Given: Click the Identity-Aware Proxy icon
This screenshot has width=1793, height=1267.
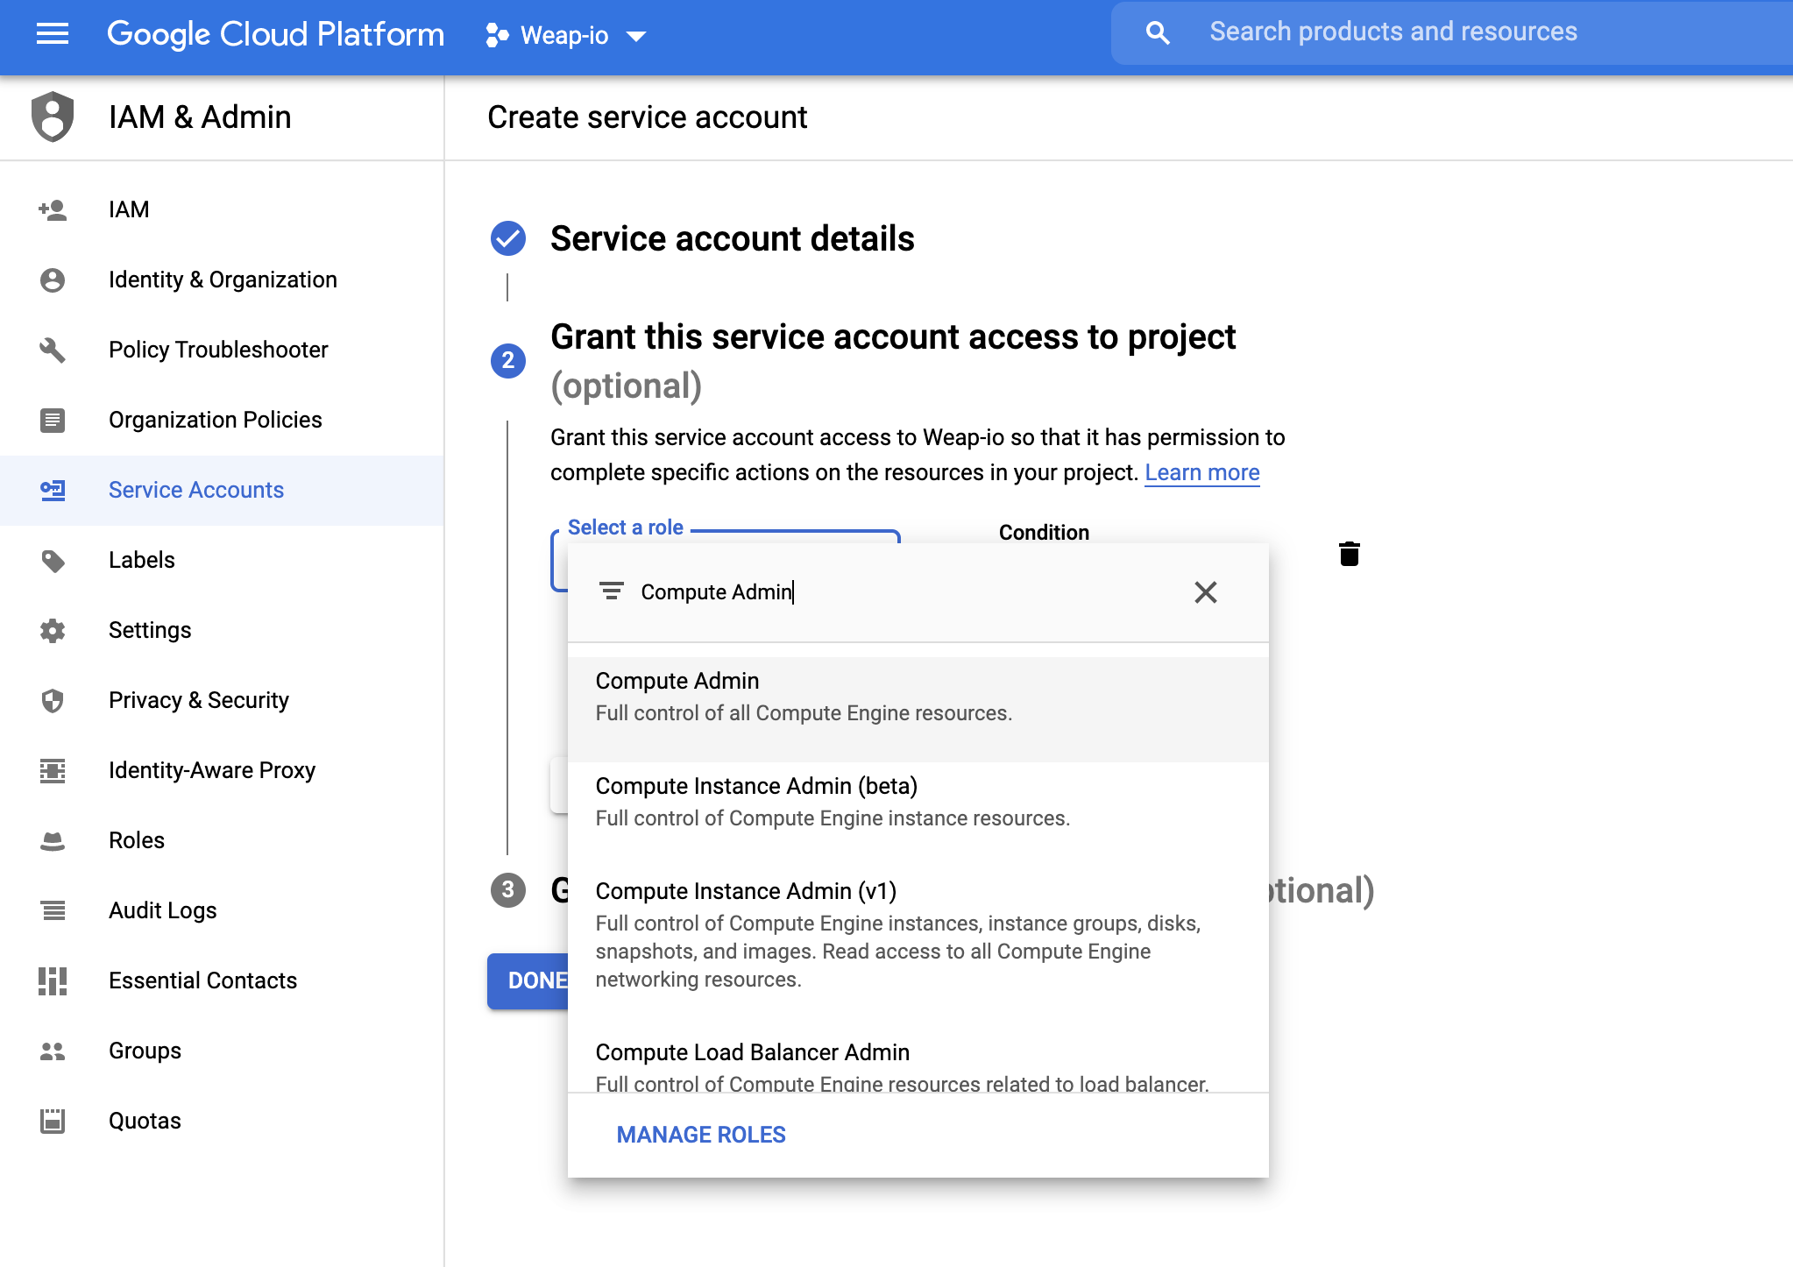Looking at the screenshot, I should coord(53,770).
